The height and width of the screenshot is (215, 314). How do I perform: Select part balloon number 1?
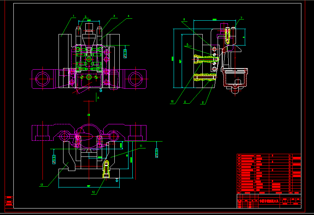point(73,16)
